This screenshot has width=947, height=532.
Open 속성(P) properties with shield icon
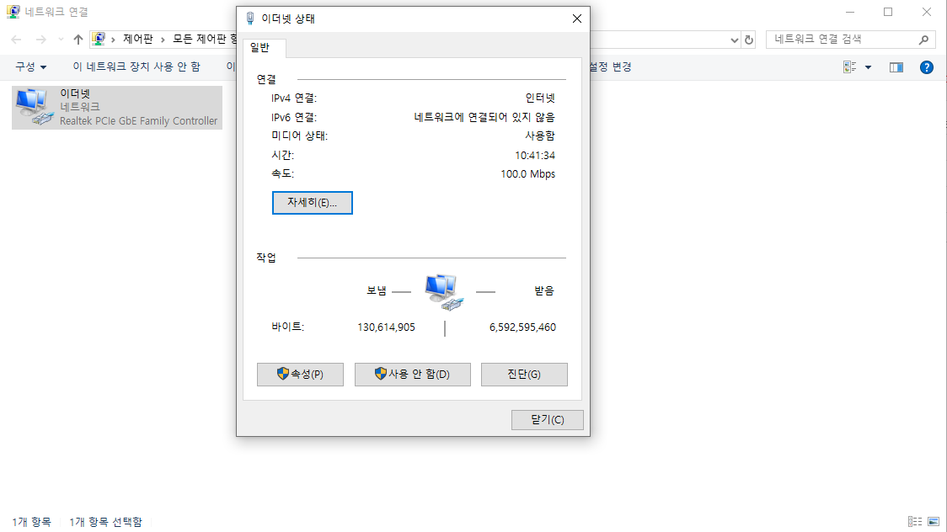pos(300,374)
